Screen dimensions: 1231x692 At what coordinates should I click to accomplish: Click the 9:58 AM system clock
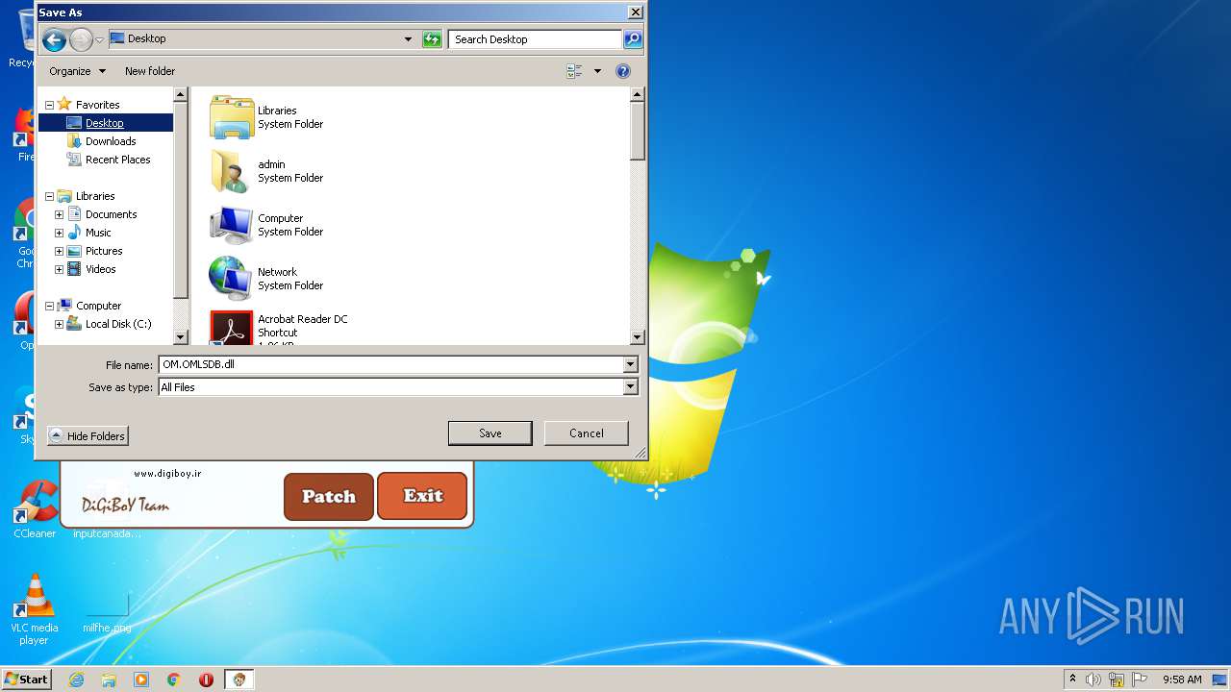(x=1182, y=680)
